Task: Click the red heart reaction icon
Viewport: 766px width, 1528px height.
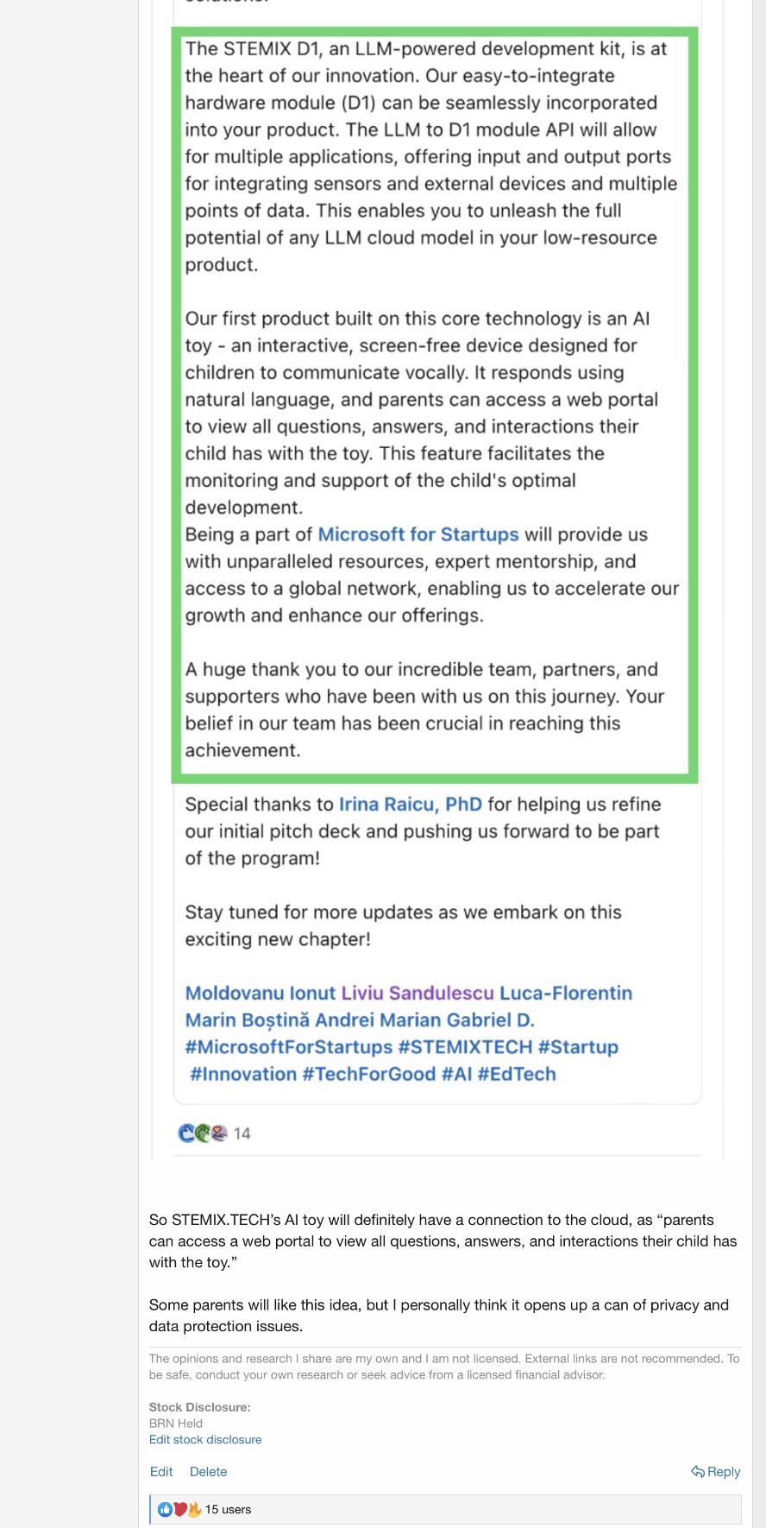Action: click(x=180, y=1510)
